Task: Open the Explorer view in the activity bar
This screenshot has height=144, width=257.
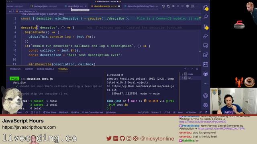Action: click(206, 8)
